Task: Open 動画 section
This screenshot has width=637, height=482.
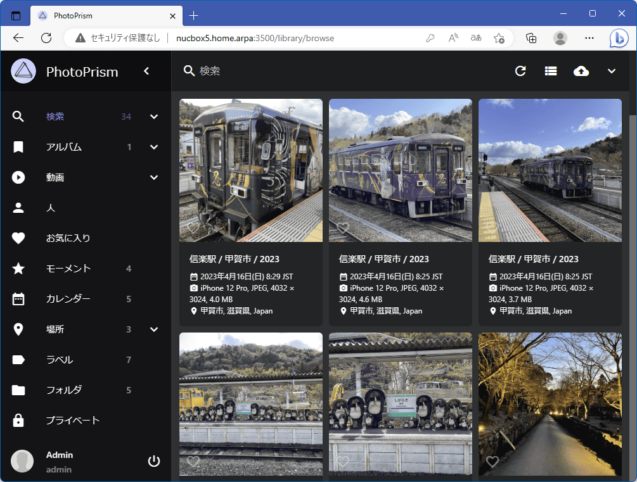Action: pyautogui.click(x=55, y=177)
